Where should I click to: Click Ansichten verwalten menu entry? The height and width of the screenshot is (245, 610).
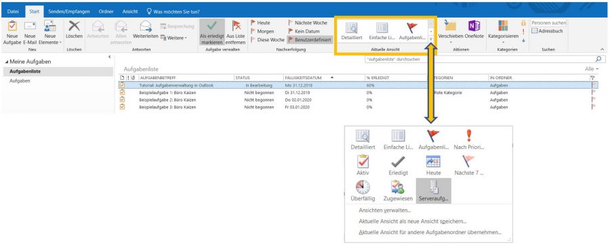(x=385, y=211)
